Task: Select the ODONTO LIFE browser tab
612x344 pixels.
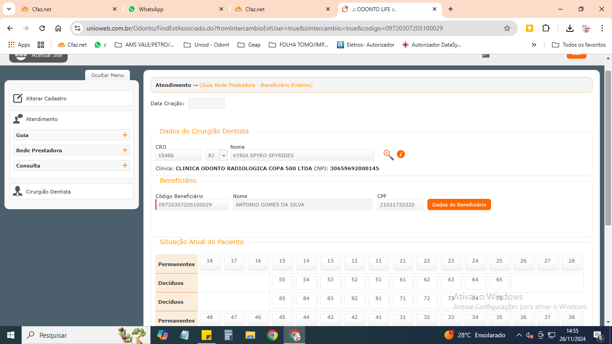Action: tap(390, 9)
